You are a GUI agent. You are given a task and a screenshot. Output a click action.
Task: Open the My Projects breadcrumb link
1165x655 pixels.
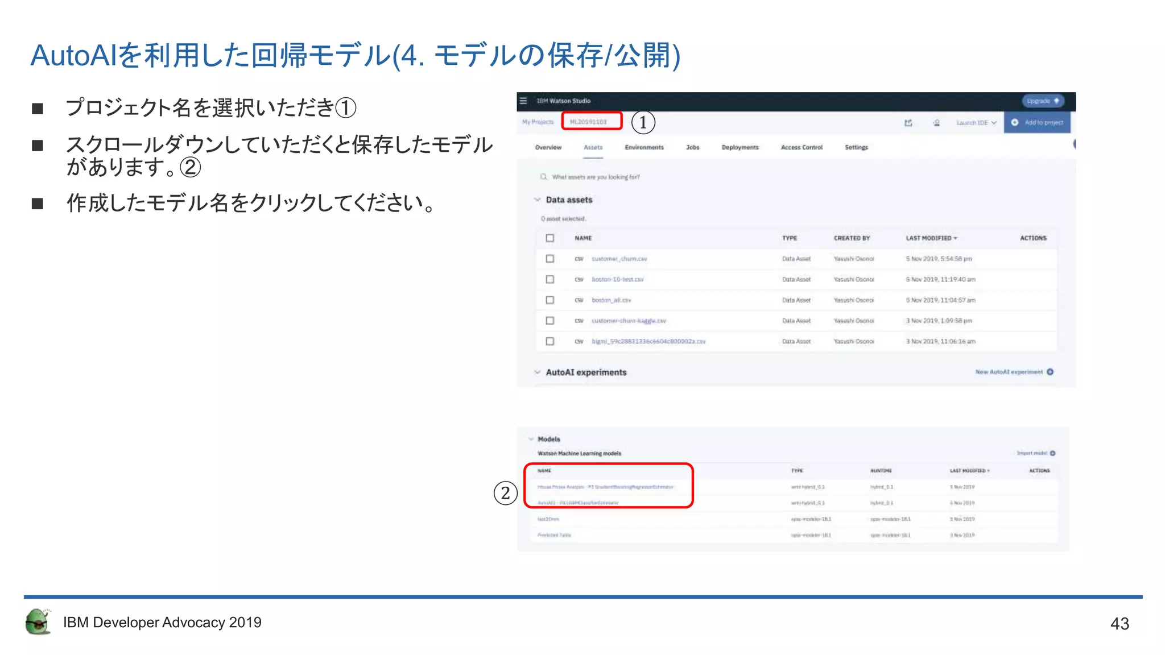[538, 122]
